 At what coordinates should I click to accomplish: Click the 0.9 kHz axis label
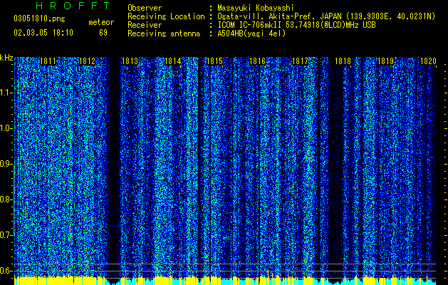pos(6,164)
